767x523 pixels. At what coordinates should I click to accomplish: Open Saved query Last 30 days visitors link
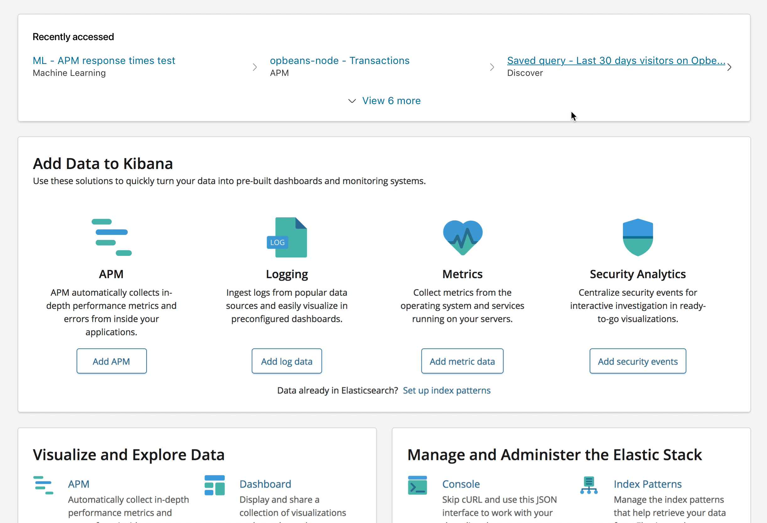click(x=616, y=61)
